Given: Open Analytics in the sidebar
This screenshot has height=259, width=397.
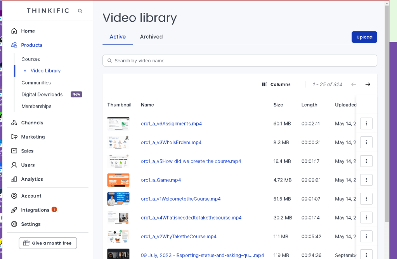Looking at the screenshot, I should point(32,179).
